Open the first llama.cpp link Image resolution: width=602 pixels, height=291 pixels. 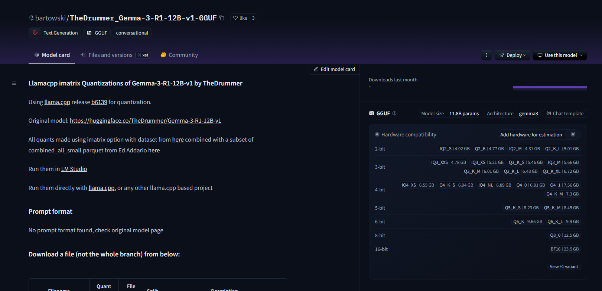pyautogui.click(x=57, y=102)
